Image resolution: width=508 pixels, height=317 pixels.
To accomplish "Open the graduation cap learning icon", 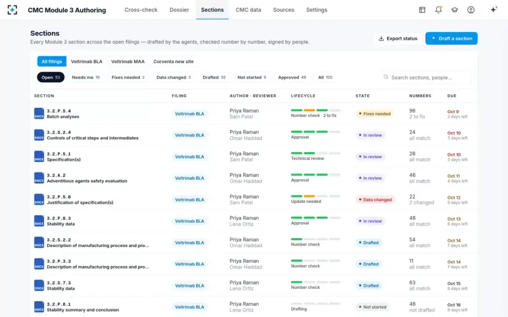I will point(455,10).
